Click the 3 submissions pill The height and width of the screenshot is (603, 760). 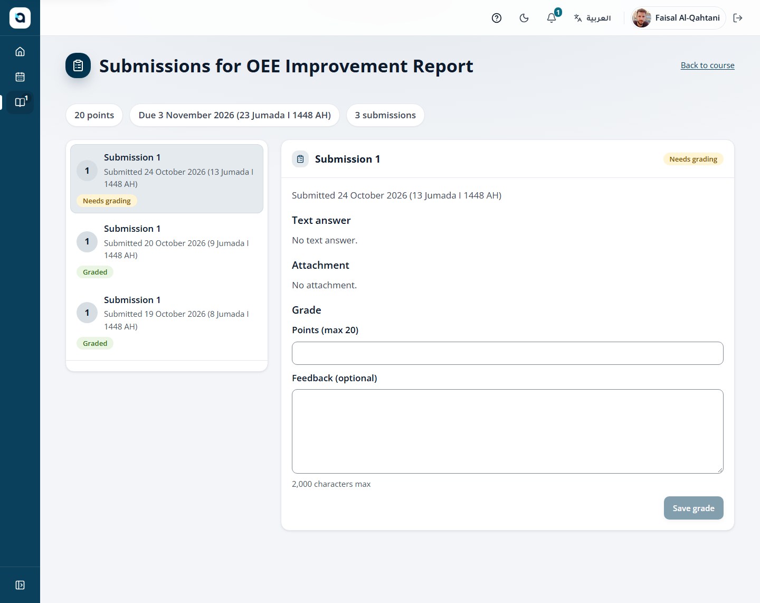(x=385, y=115)
